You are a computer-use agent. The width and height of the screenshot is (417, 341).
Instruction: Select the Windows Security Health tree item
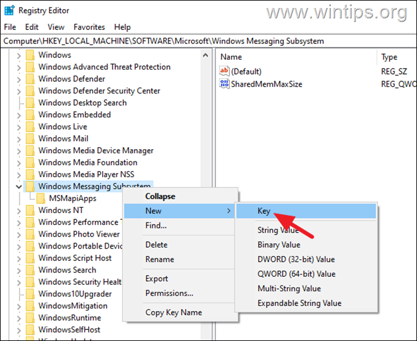[x=80, y=282]
